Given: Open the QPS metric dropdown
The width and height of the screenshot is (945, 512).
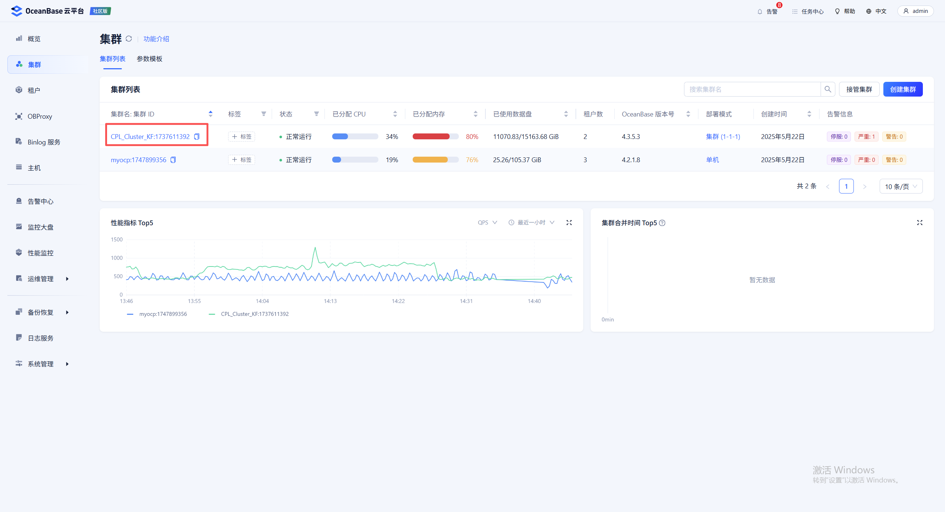Looking at the screenshot, I should 487,223.
